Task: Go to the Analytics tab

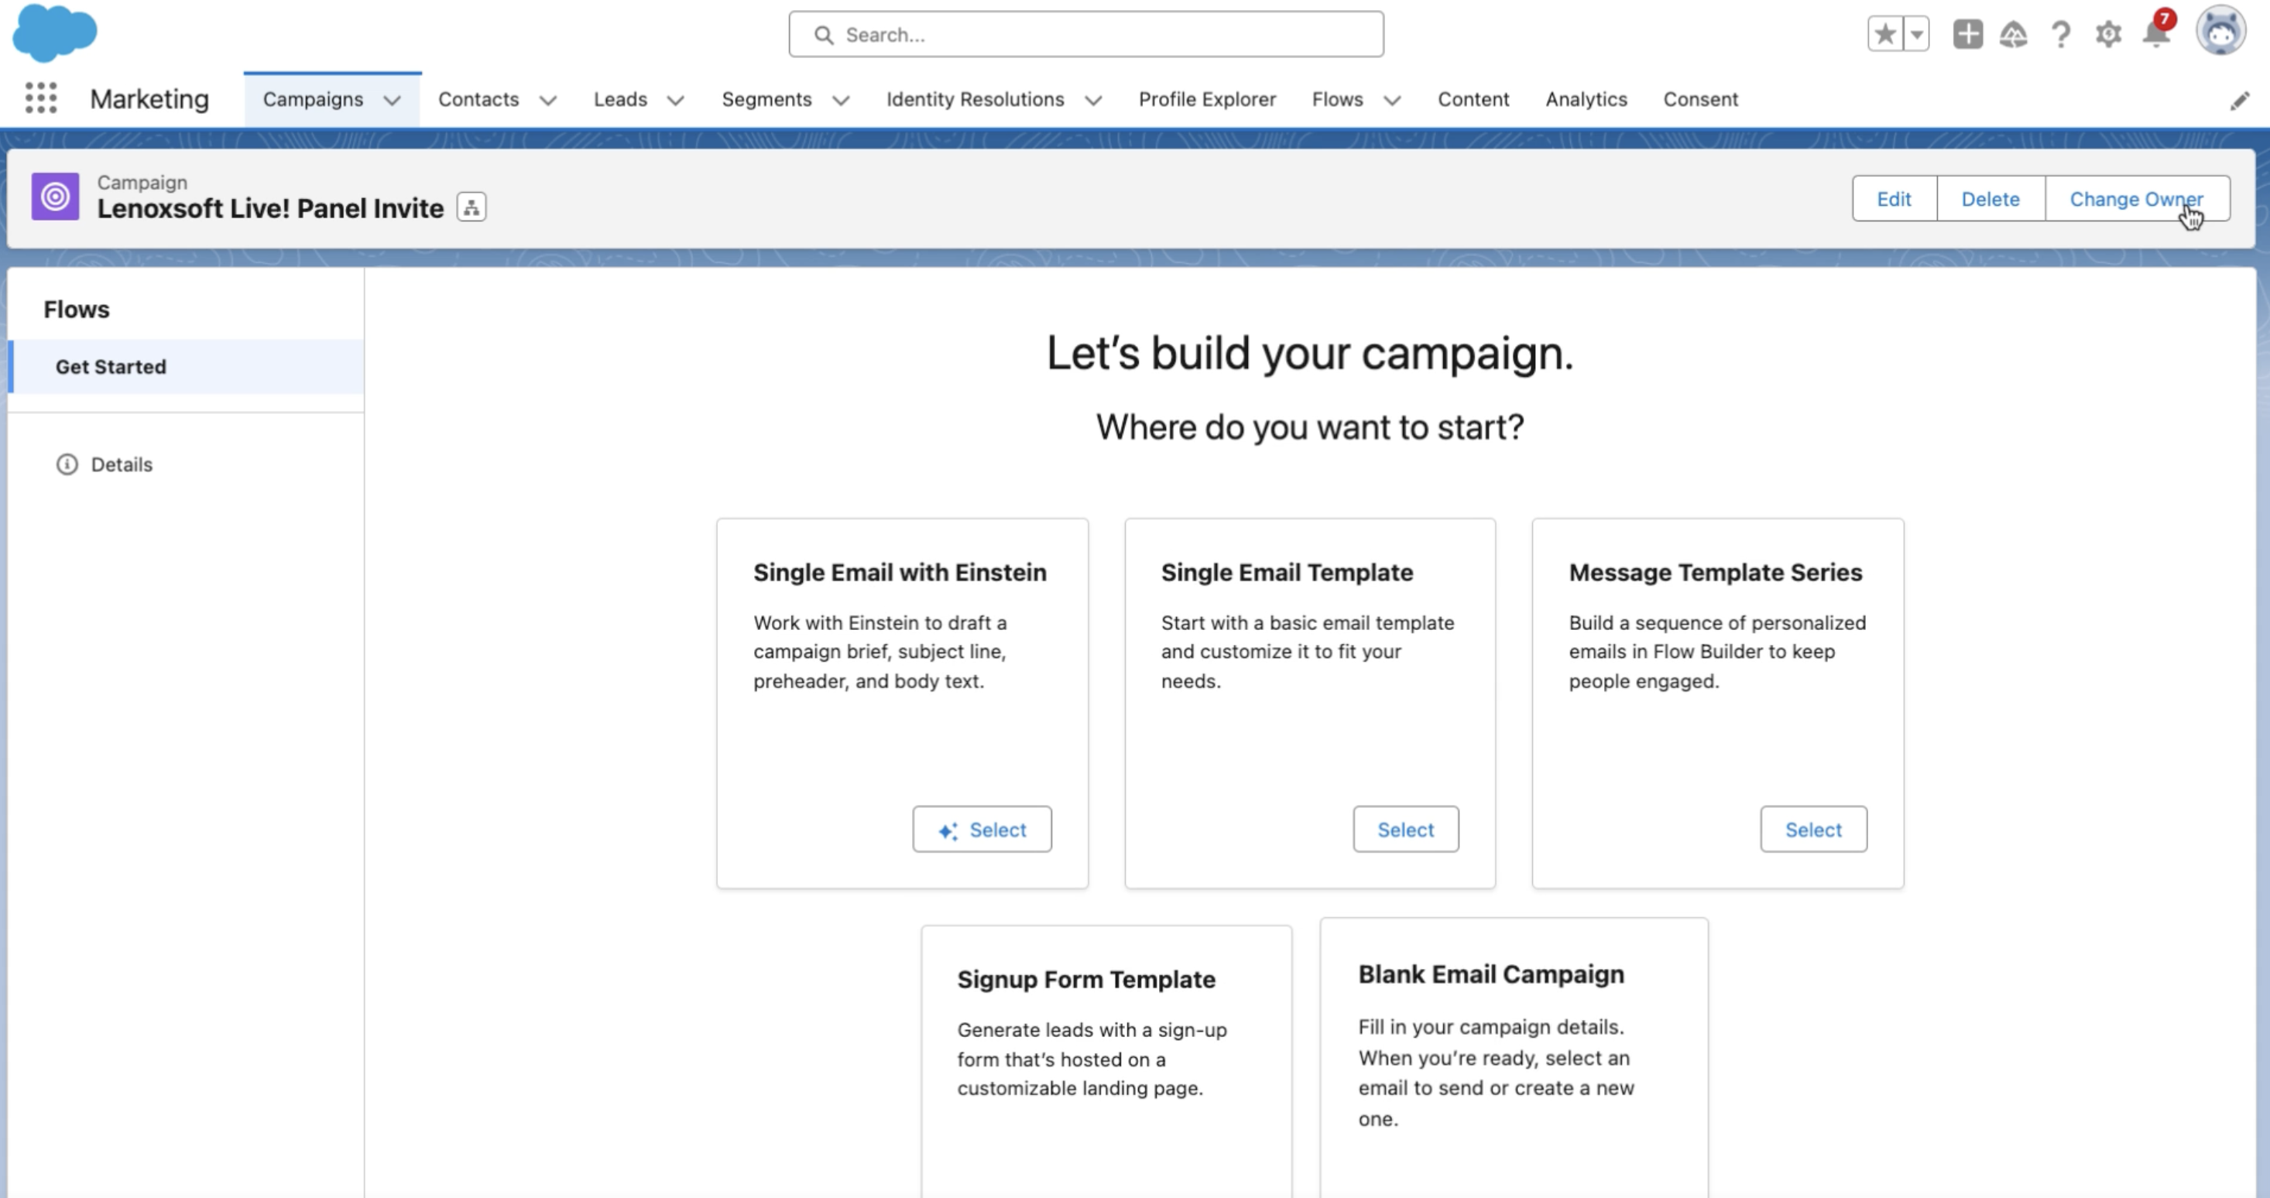Action: 1586,100
